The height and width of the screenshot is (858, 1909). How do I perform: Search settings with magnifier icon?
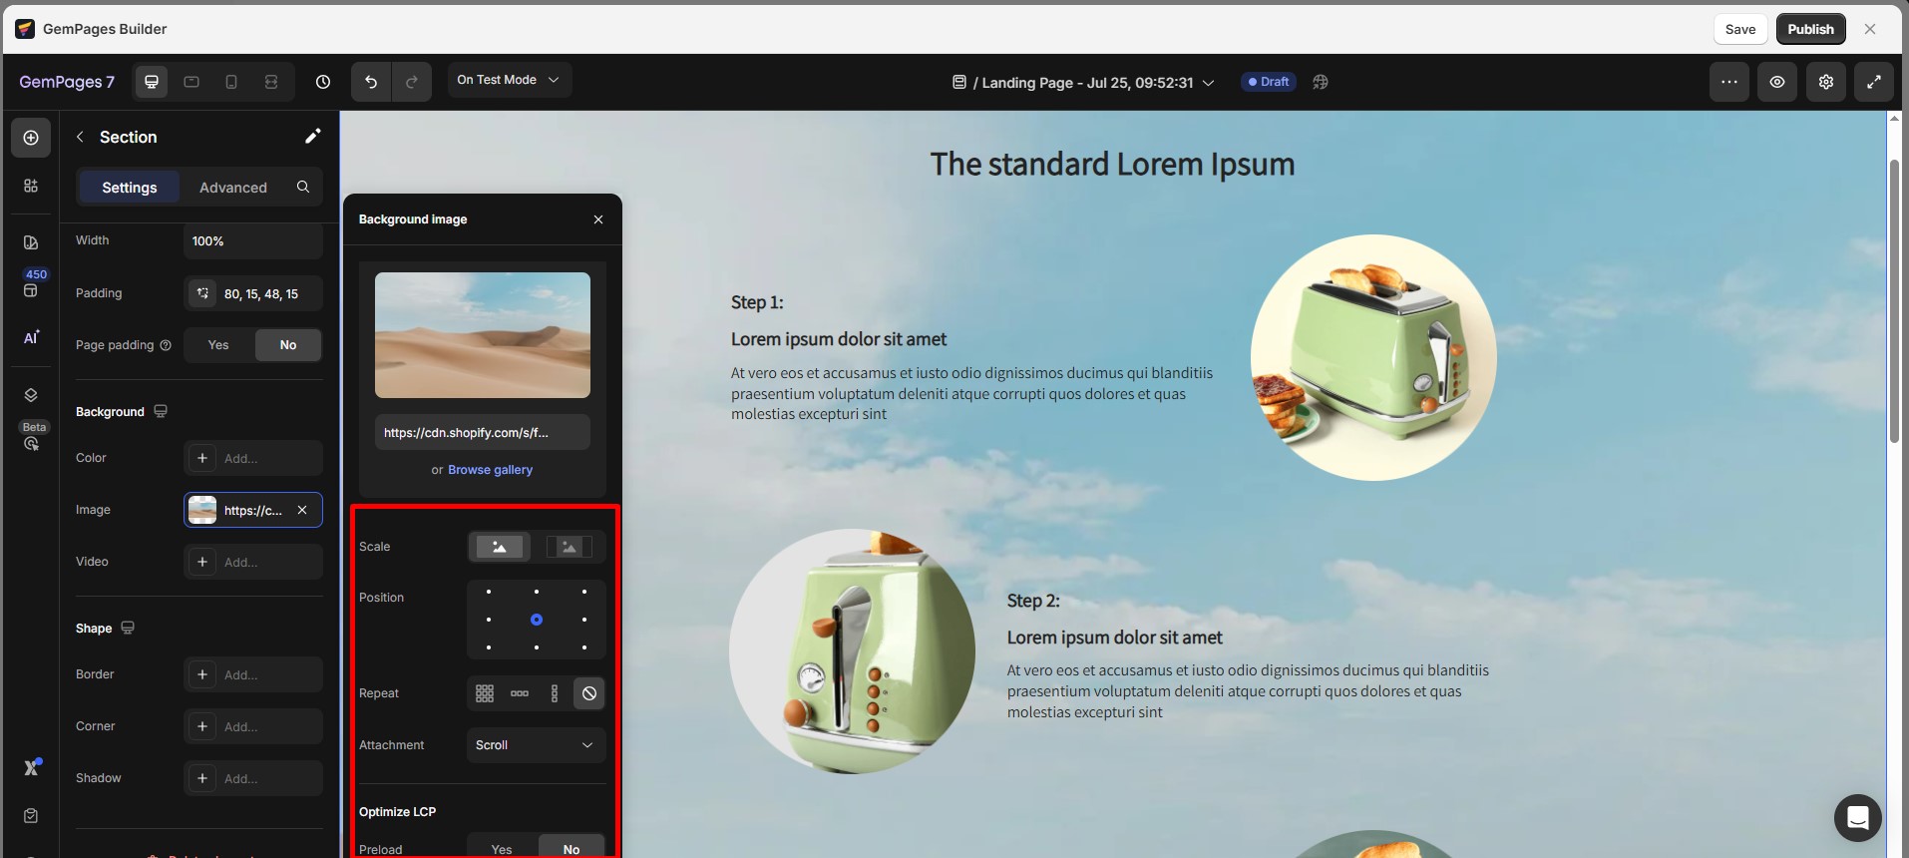[x=303, y=187]
